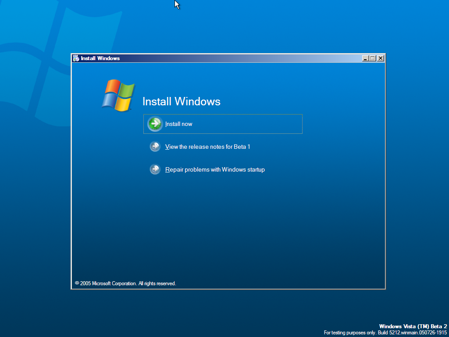Image resolution: width=449 pixels, height=337 pixels.
Task: Click the arrow icon beside Repair problems
Action: 155,169
